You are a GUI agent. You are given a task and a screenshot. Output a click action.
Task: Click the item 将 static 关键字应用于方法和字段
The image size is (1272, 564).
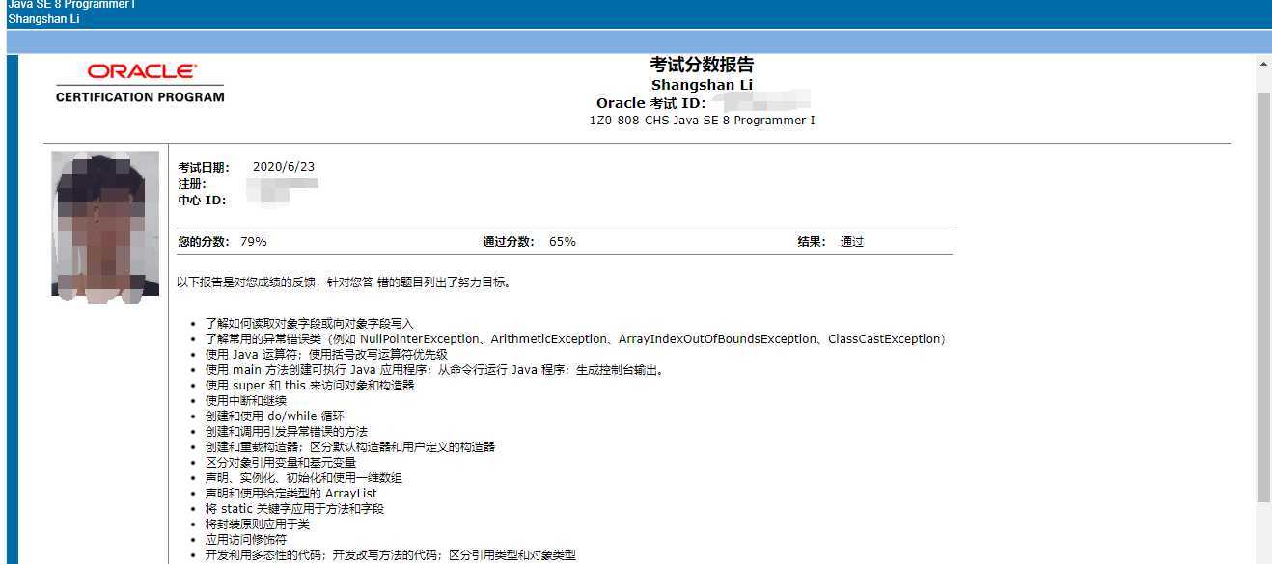click(294, 509)
